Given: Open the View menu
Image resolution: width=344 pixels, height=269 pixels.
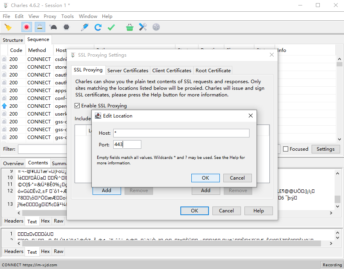Looking at the screenshot, I should tap(34, 16).
